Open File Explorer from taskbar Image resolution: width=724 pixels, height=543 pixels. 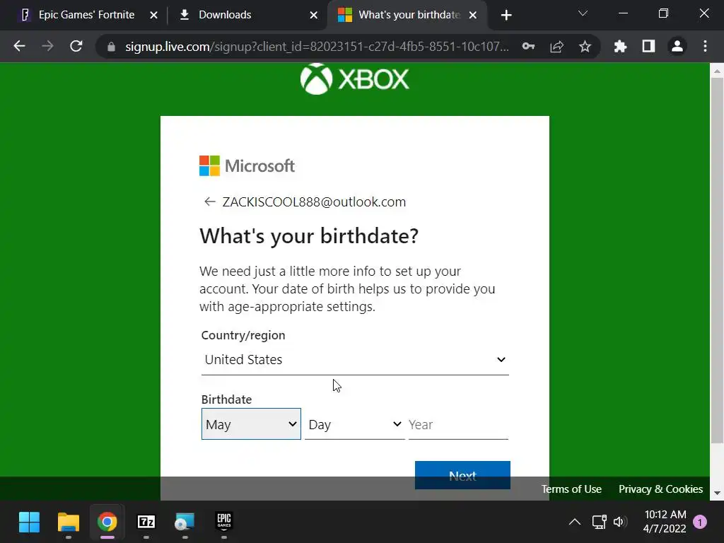[69, 522]
